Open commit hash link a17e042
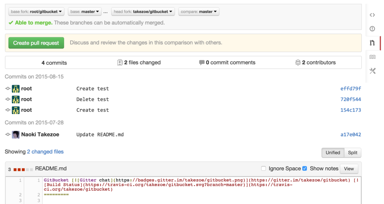Image resolution: width=384 pixels, height=204 pixels. click(351, 135)
